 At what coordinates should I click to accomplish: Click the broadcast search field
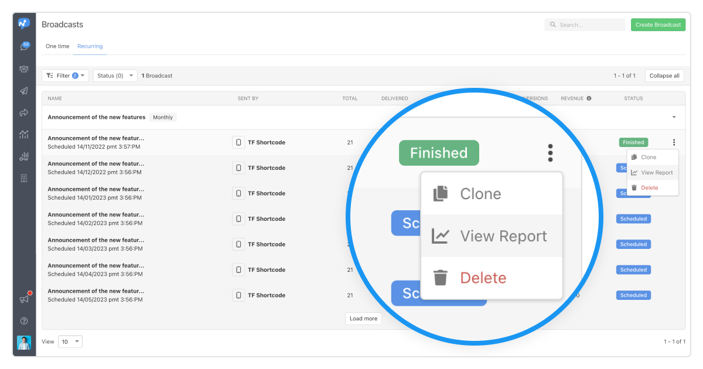[585, 25]
